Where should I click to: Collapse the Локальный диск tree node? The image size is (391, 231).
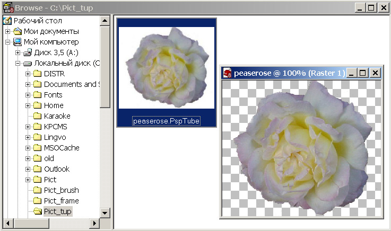point(18,63)
